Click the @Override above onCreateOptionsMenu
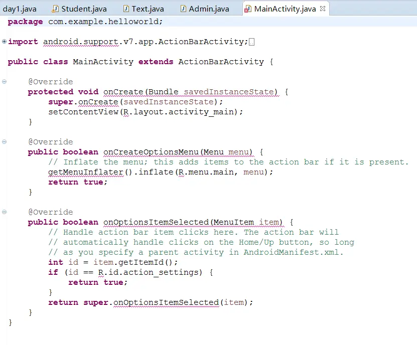 (x=51, y=142)
